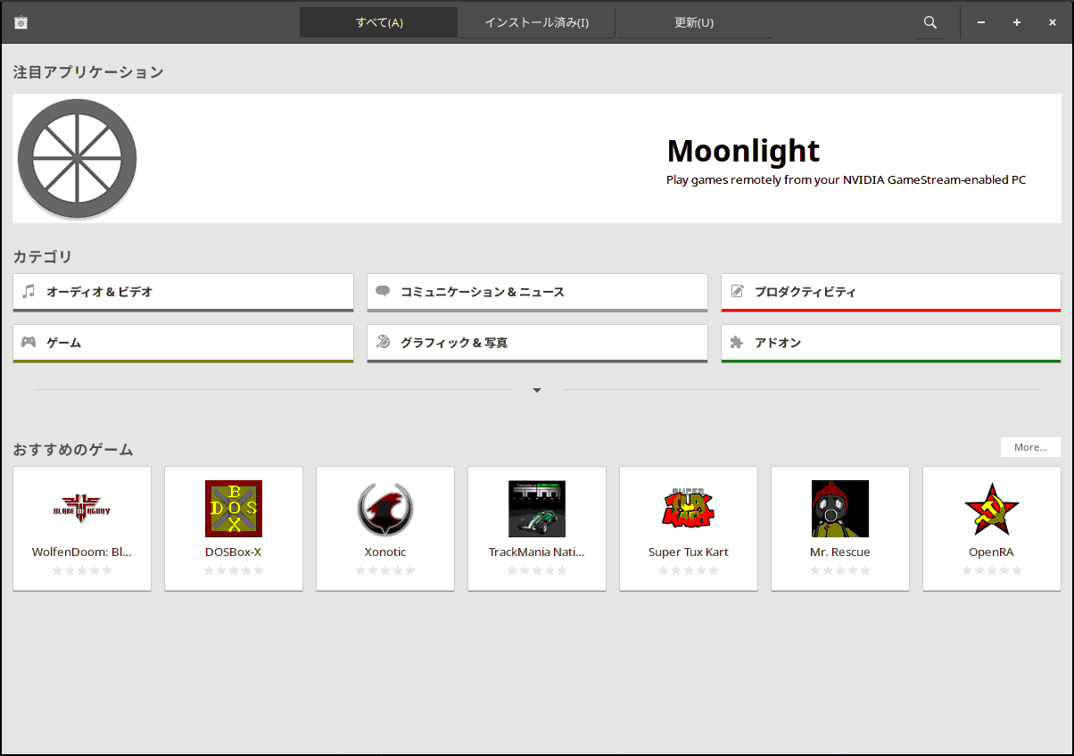1074x756 pixels.
Task: Click the Mr. Rescue app name
Action: [840, 552]
